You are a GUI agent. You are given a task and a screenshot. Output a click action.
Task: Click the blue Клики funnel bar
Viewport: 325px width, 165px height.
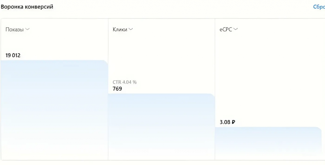161,127
